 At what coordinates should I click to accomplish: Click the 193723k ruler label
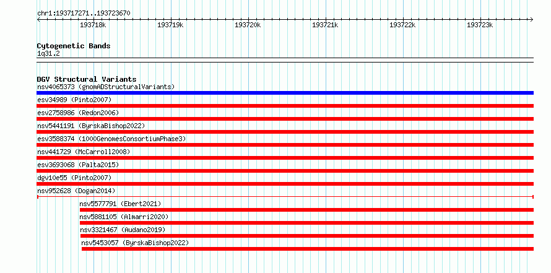pos(480,25)
